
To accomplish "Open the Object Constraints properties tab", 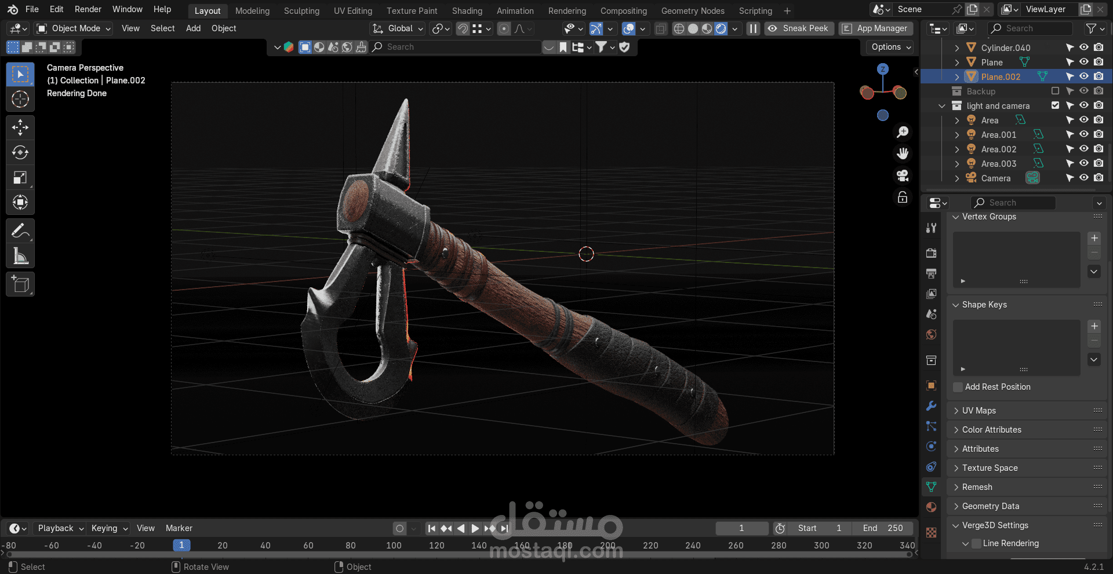I will coord(932,467).
